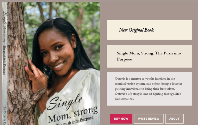
Task: Click the "Mom, strong" text on the cover
Action: [x=73, y=114]
